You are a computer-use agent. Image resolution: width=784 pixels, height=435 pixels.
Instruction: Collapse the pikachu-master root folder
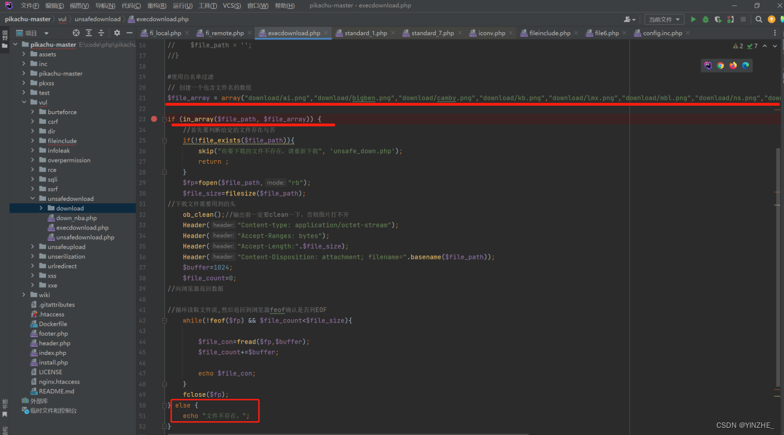tap(16, 45)
